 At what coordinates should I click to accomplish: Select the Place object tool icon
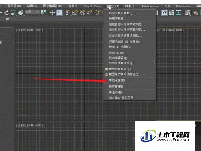point(21,13)
